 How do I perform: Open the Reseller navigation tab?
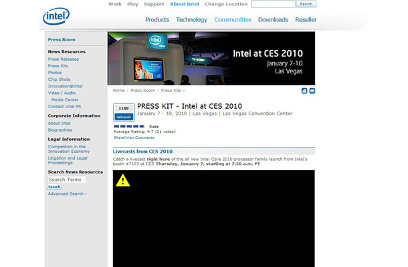pyautogui.click(x=306, y=20)
